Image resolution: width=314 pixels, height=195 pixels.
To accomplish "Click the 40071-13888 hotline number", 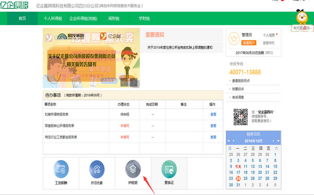I will click(x=245, y=72).
